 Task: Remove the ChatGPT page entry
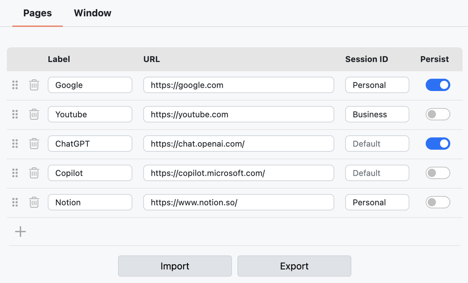pos(34,144)
